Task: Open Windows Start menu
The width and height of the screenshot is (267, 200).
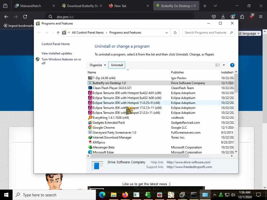Action: pos(6,195)
